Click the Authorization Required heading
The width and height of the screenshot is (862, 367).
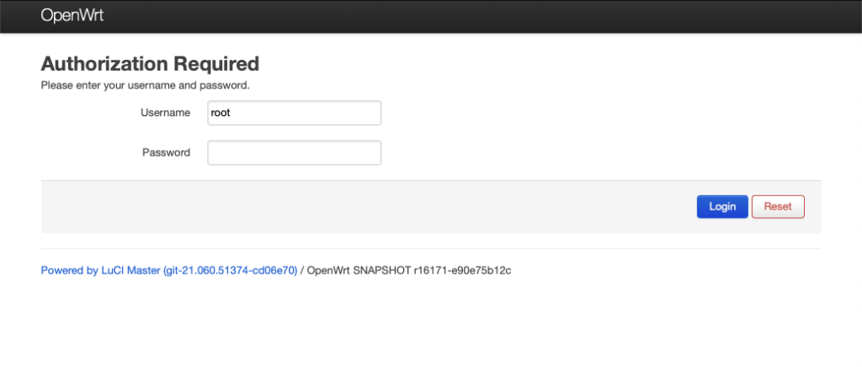150,64
